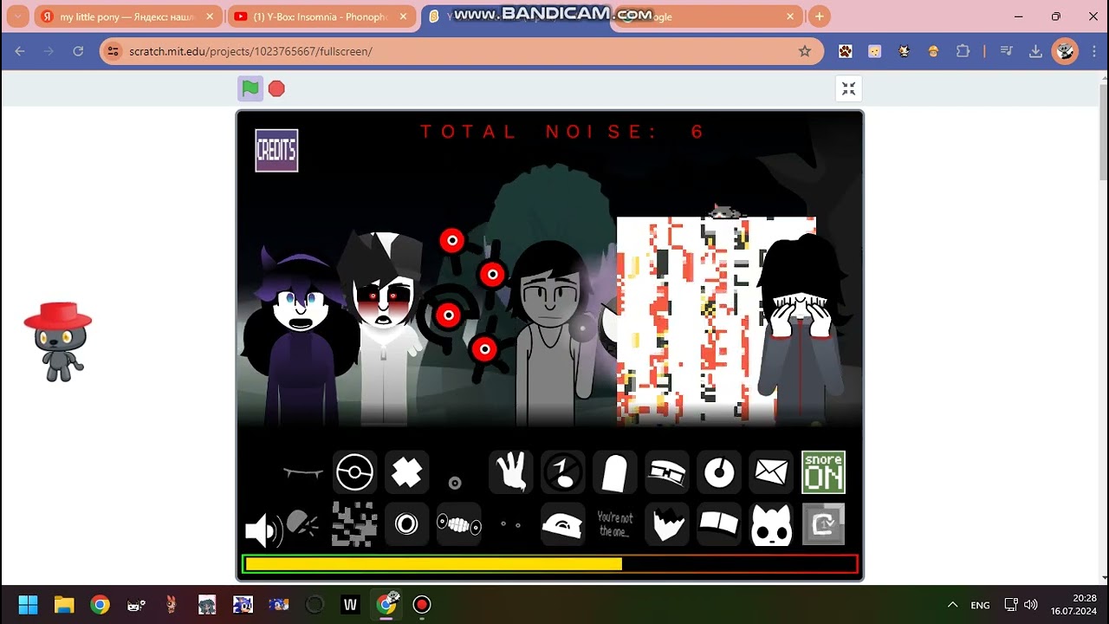Open the media controls music icon
This screenshot has width=1109, height=624.
coord(1007,51)
